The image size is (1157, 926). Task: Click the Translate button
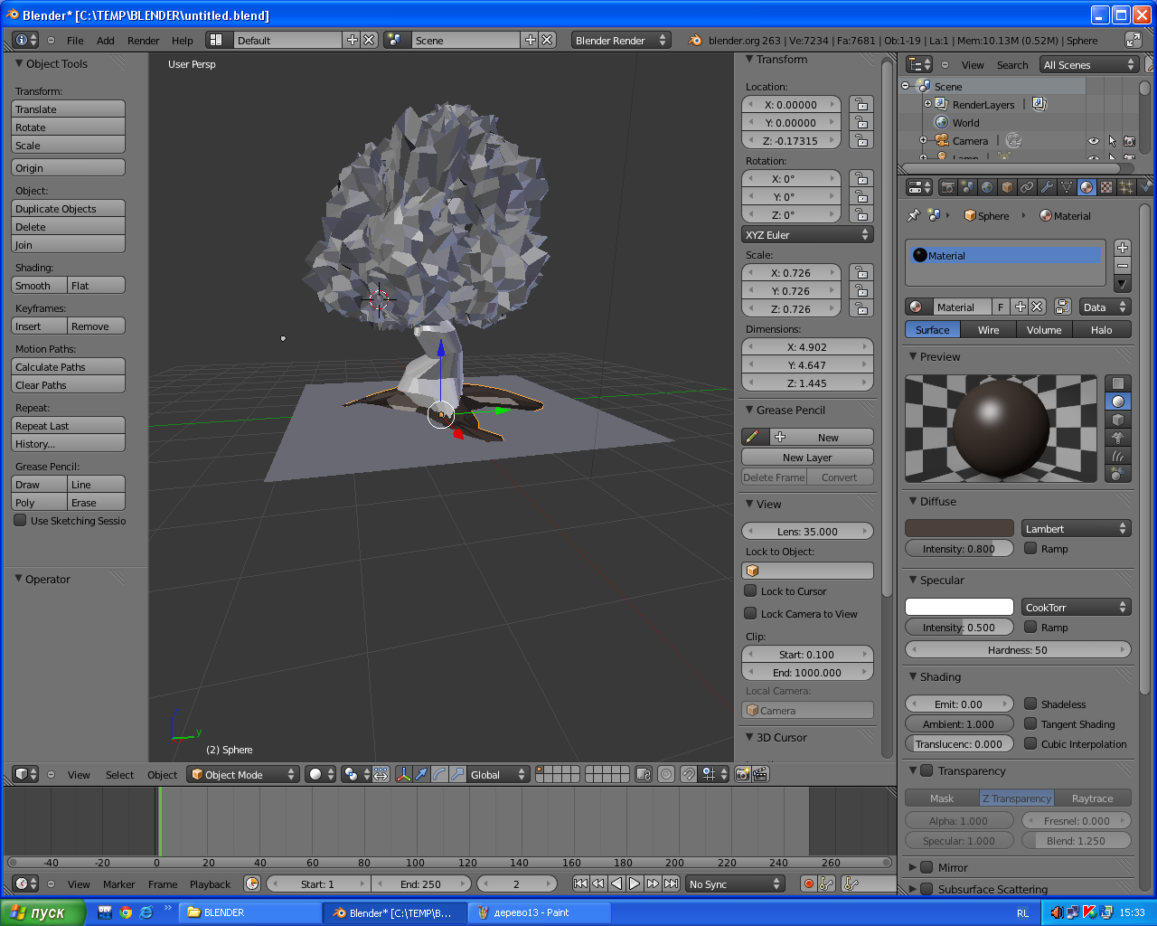(x=68, y=109)
